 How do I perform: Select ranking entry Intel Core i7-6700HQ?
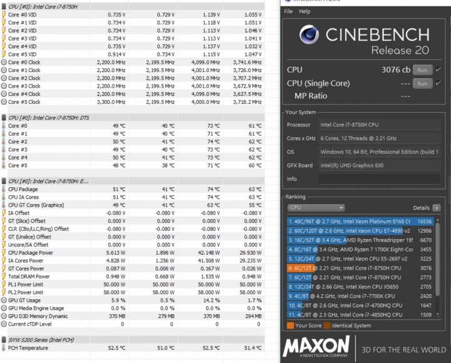(360, 305)
